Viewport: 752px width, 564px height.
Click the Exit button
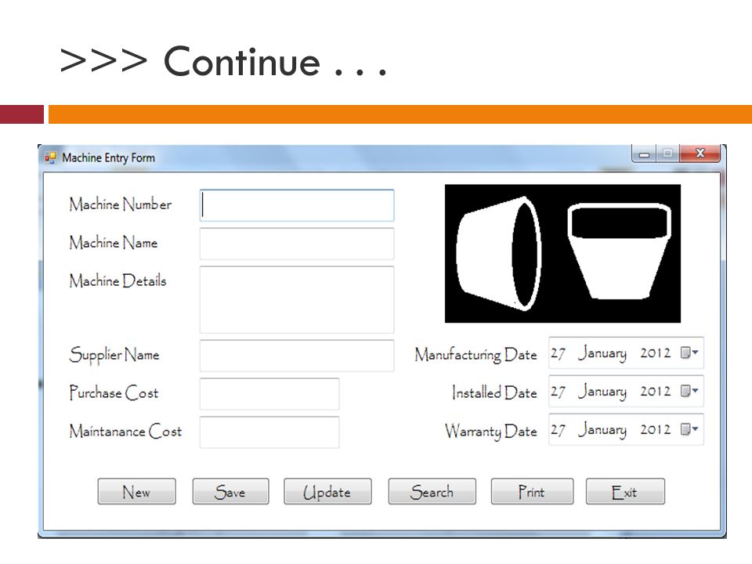pyautogui.click(x=625, y=492)
